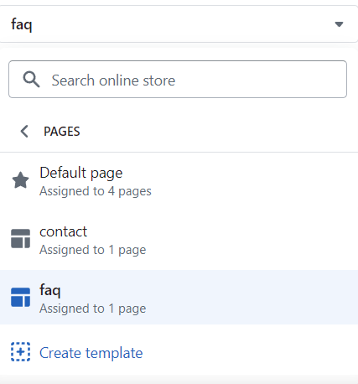Click the empty area of the highlighted faq row
The height and width of the screenshot is (384, 358).
point(252,298)
